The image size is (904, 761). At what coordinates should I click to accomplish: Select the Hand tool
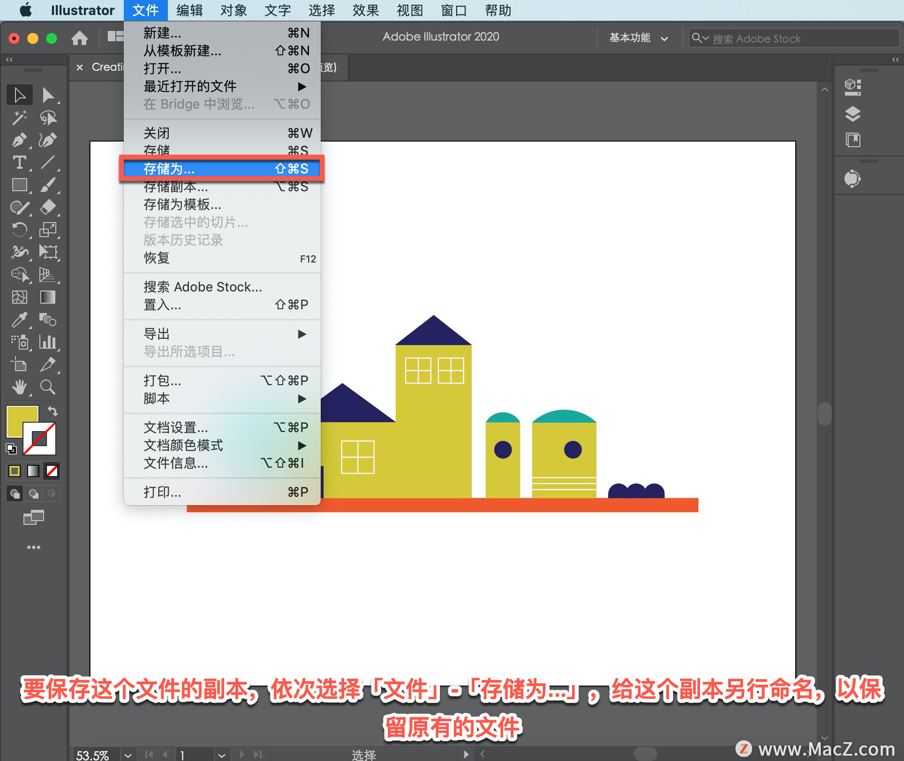[20, 387]
